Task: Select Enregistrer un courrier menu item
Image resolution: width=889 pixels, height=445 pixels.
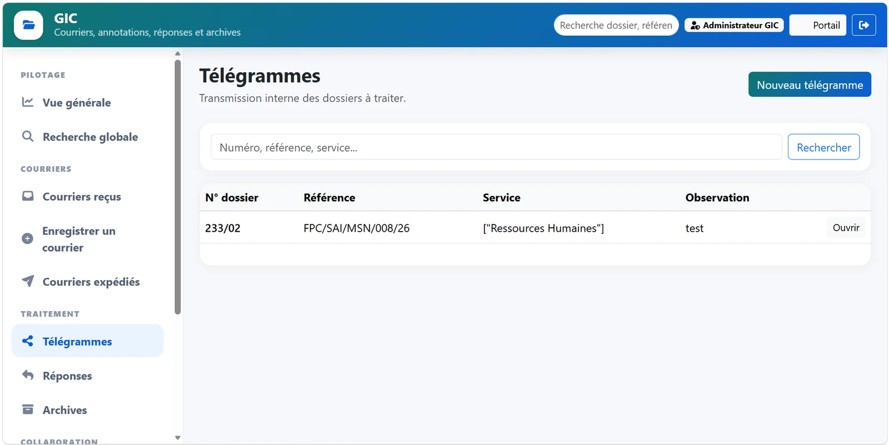Action: pos(88,239)
